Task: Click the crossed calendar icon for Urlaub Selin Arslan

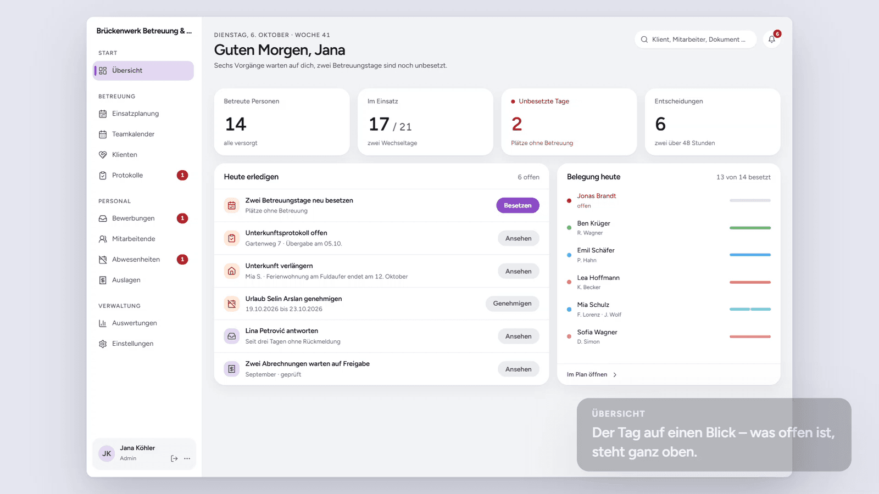Action: [x=232, y=304]
